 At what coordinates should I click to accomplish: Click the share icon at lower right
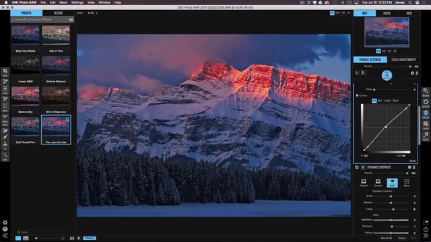[x=426, y=223]
